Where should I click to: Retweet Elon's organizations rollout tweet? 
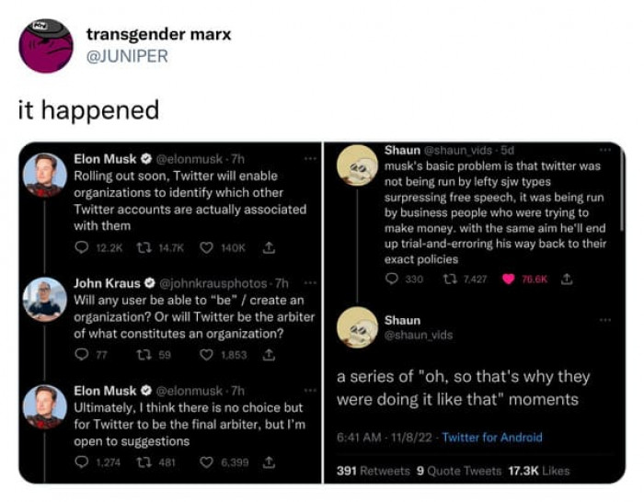(141, 246)
